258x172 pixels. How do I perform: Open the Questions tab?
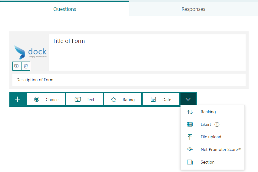[64, 9]
